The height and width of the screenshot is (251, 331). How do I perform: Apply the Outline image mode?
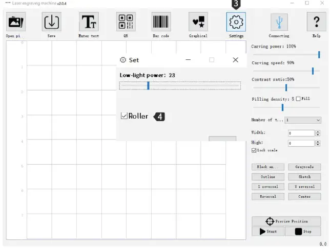pos(268,177)
